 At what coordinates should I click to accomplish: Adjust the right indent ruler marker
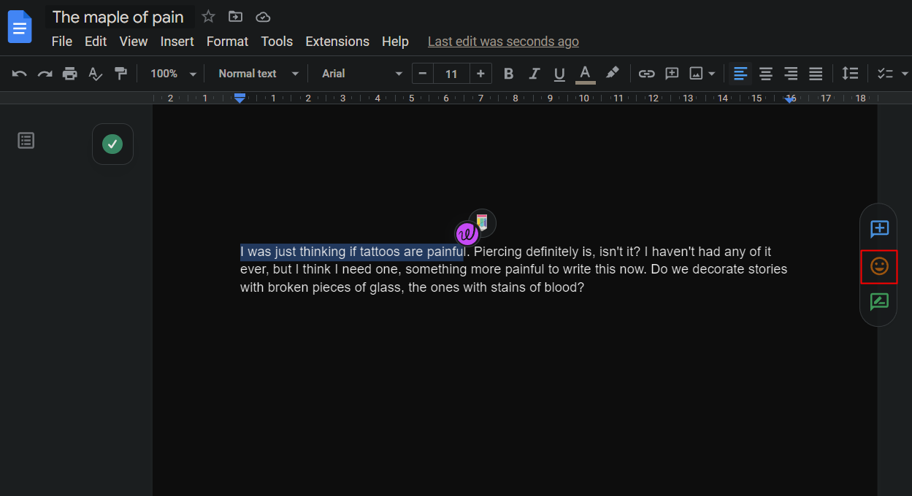(789, 99)
